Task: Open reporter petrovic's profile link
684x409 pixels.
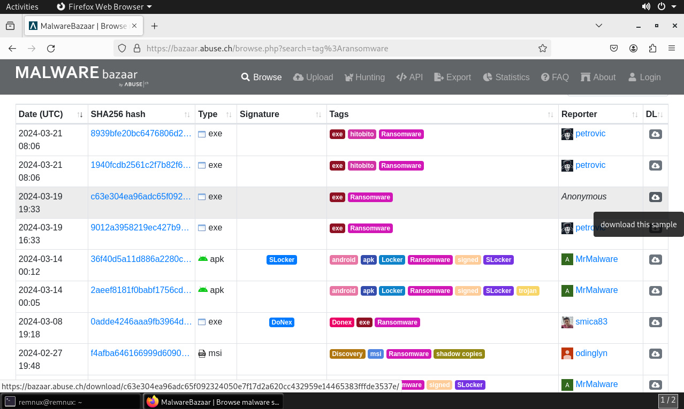Action: (x=590, y=133)
